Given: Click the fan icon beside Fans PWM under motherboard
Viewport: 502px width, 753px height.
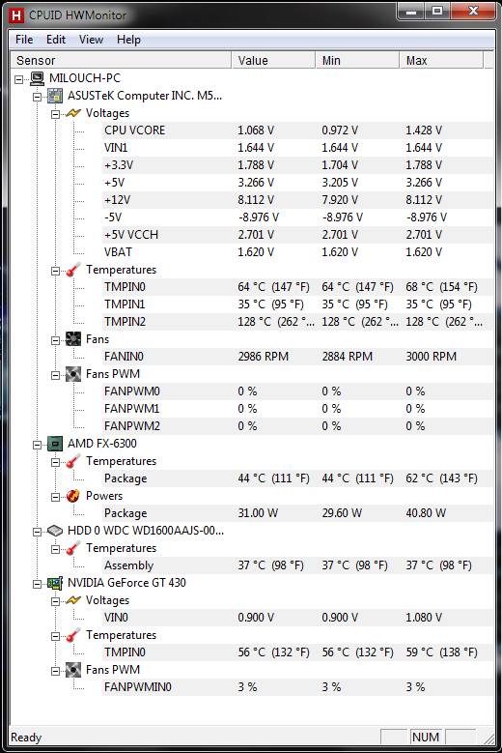Looking at the screenshot, I should coord(72,374).
